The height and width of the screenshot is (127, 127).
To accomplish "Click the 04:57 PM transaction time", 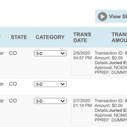I will click(x=82, y=58).
